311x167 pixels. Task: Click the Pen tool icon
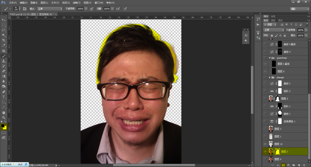click(x=3, y=92)
